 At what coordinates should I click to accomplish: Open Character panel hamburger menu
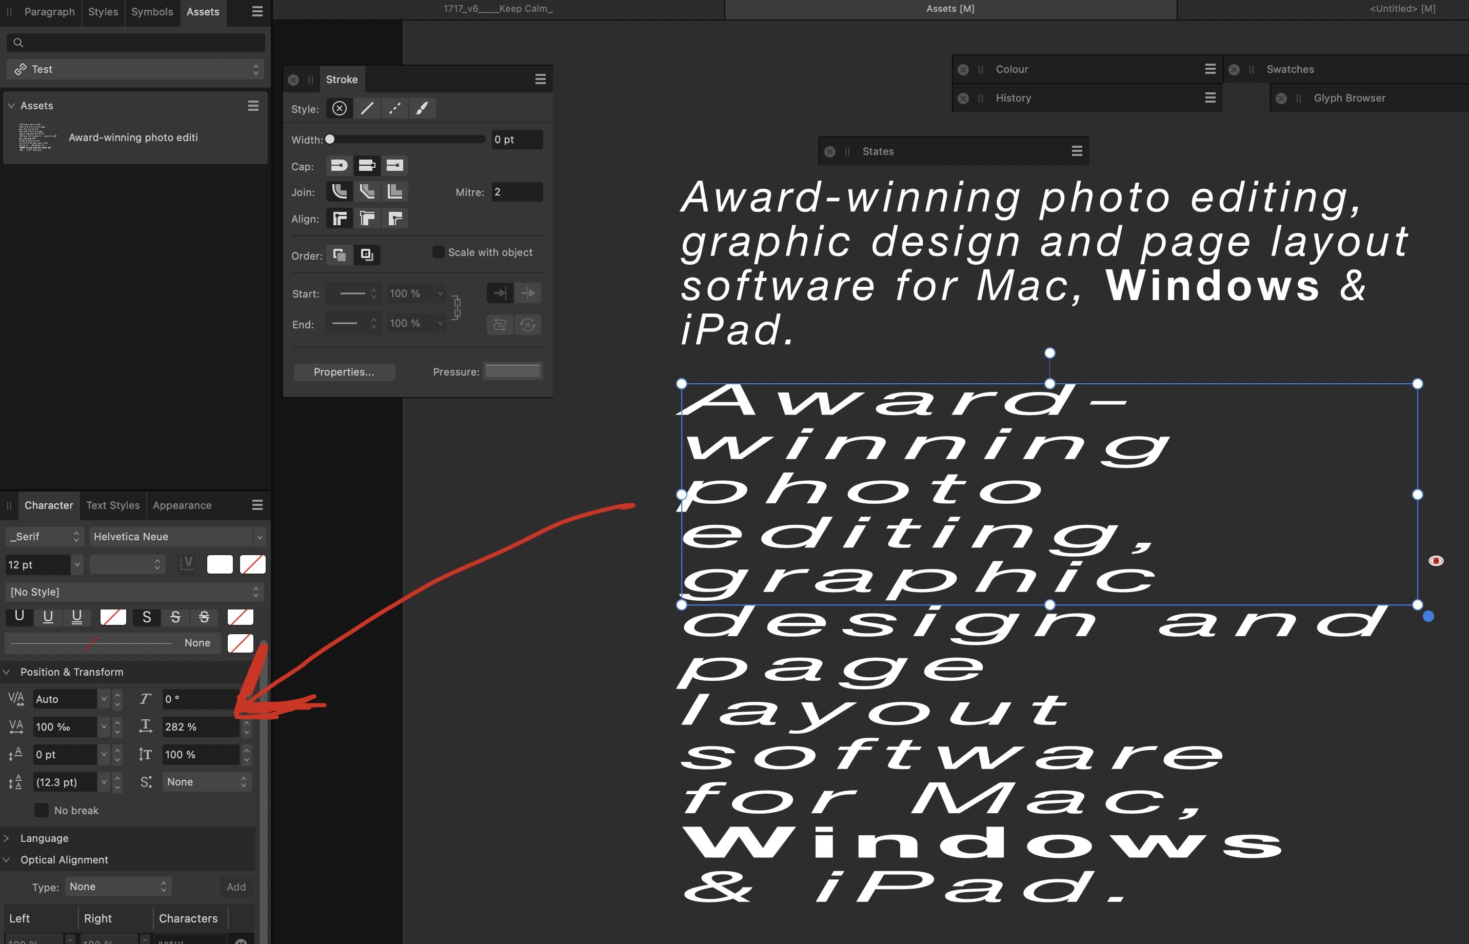[x=257, y=505]
